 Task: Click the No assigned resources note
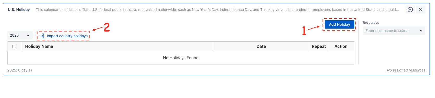click(x=406, y=70)
